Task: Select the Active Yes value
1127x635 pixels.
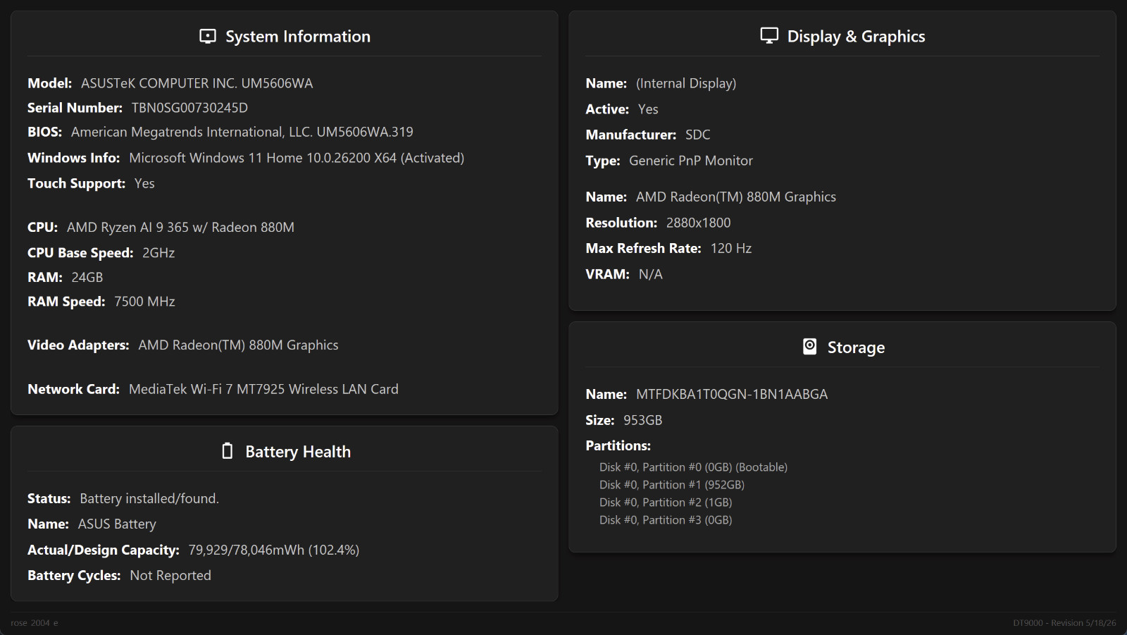Action: coord(648,109)
